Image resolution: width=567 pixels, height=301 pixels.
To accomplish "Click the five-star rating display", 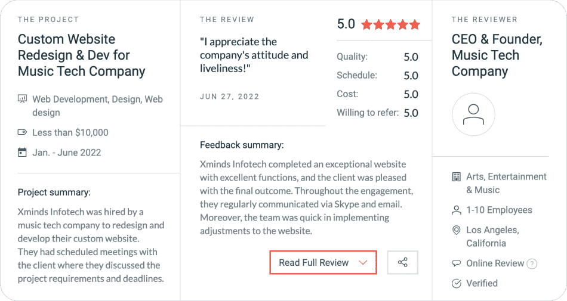I will coord(390,25).
